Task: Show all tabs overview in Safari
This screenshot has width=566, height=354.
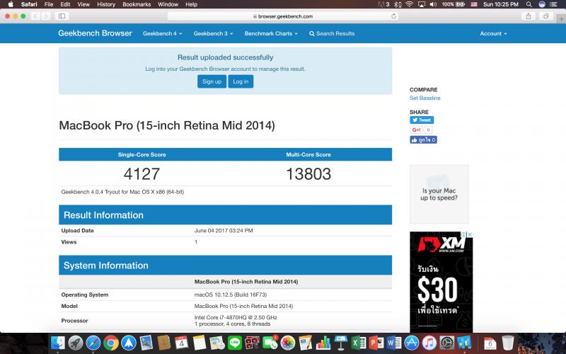Action: [x=545, y=16]
